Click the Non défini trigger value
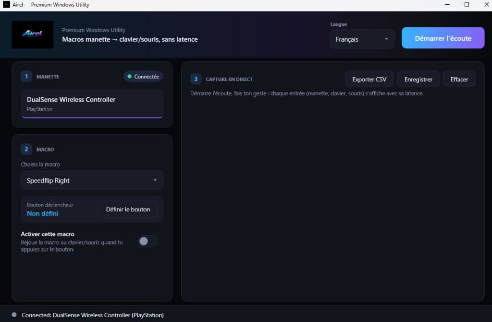This screenshot has height=322, width=492. click(x=43, y=213)
